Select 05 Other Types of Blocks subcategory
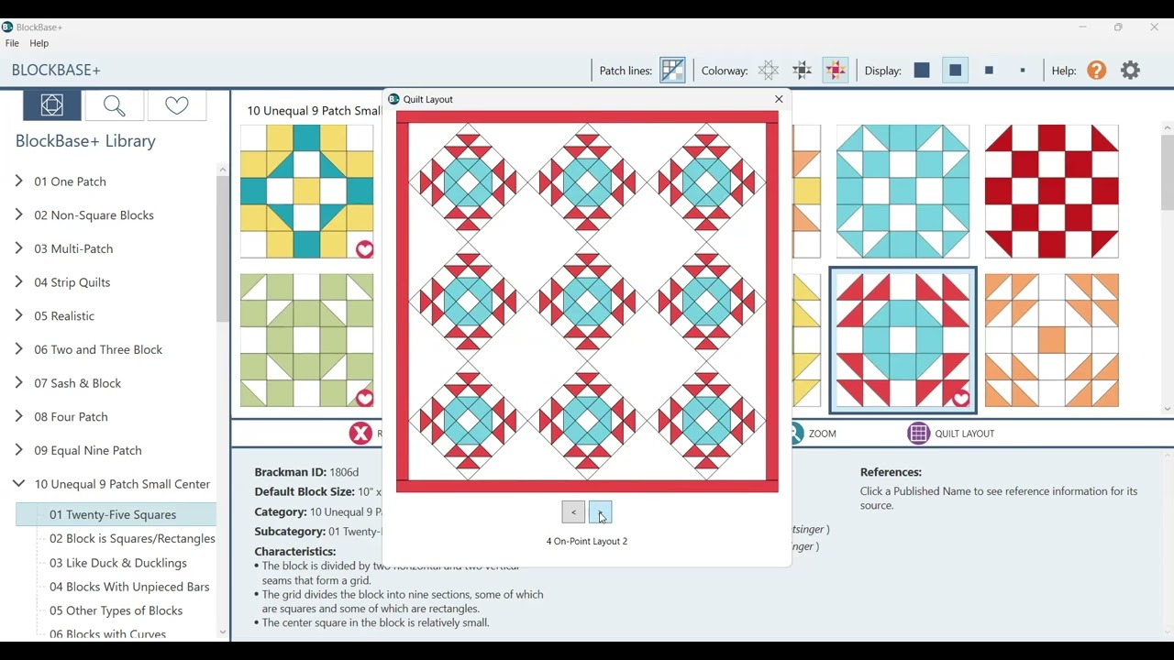Viewport: 1174px width, 660px height. point(116,610)
